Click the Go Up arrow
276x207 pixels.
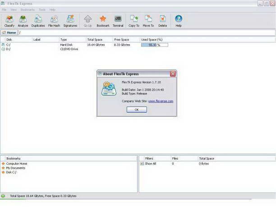87,21
